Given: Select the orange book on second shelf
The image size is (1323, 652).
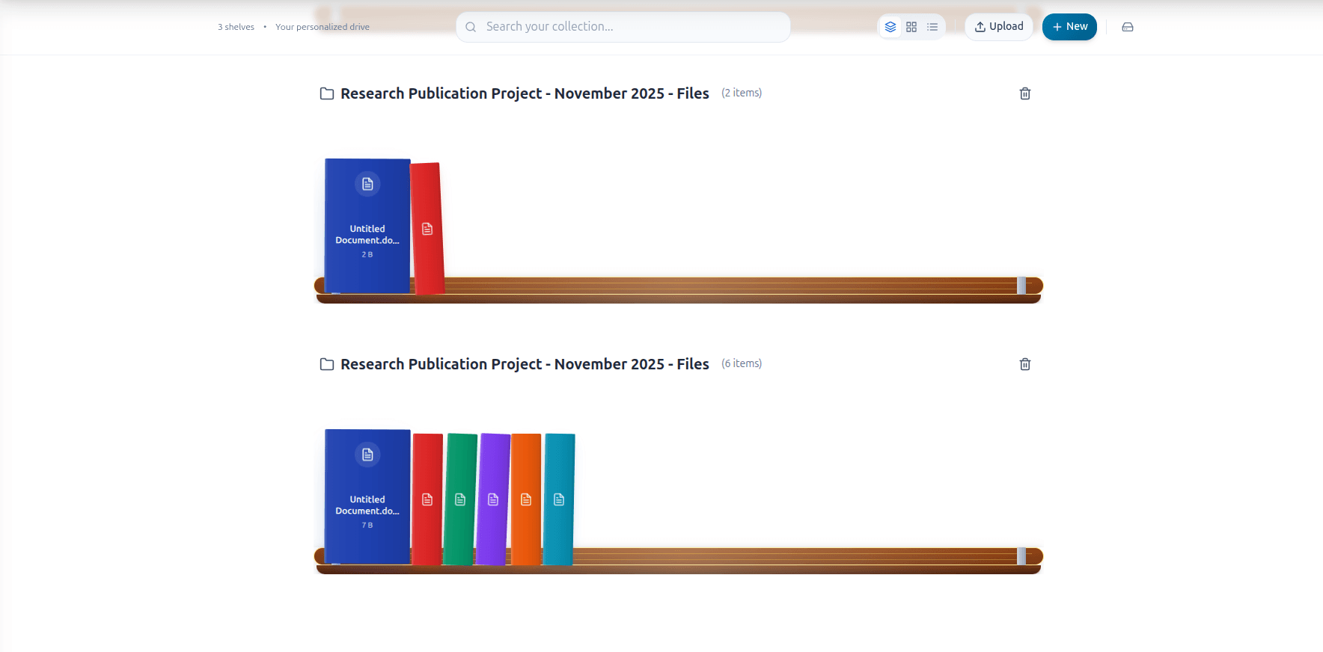Looking at the screenshot, I should tap(526, 499).
